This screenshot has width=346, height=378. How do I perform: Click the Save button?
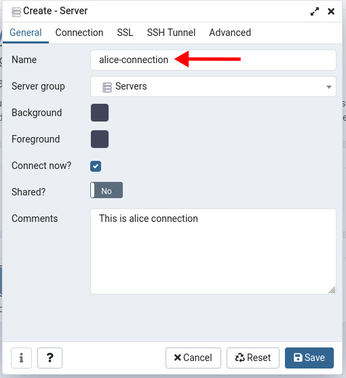tap(309, 358)
